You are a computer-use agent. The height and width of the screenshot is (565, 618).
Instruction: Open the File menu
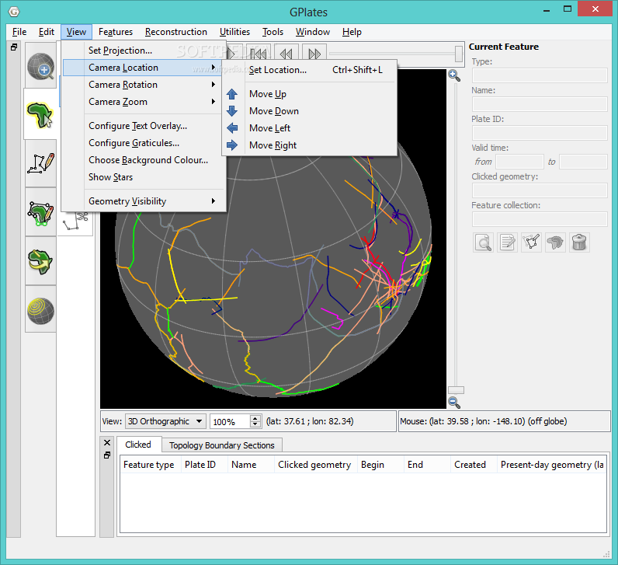(19, 32)
